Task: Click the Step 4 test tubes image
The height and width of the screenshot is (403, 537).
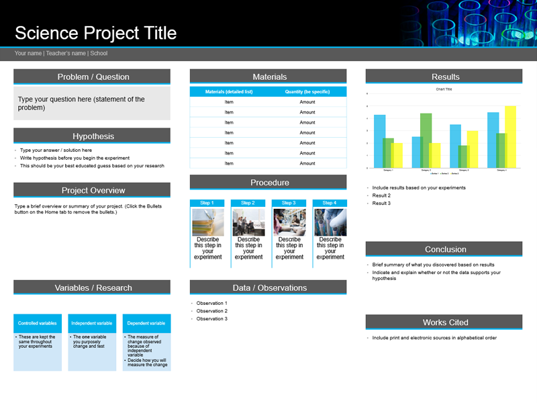Action: click(x=330, y=222)
